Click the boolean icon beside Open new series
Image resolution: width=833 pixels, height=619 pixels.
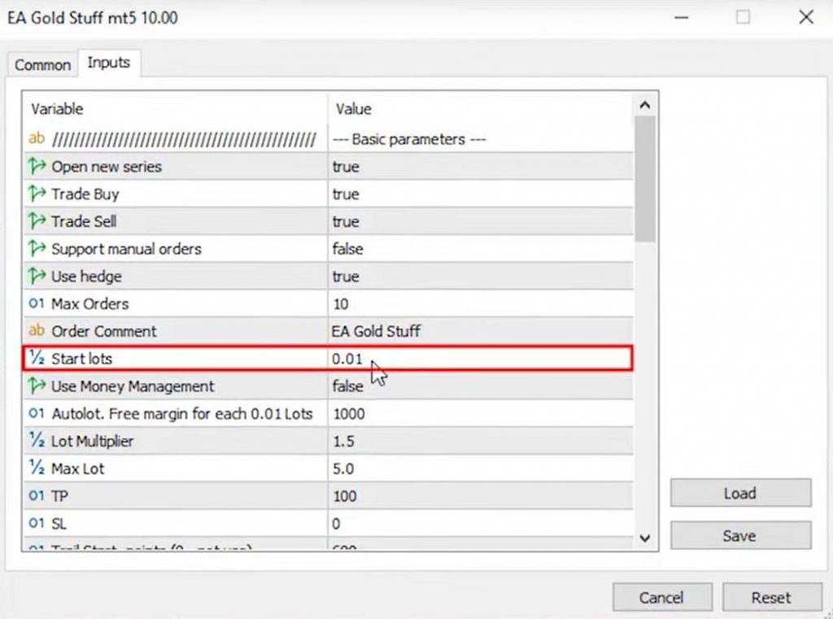coord(37,167)
